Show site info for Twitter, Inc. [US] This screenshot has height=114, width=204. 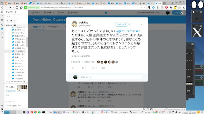coord(32,8)
